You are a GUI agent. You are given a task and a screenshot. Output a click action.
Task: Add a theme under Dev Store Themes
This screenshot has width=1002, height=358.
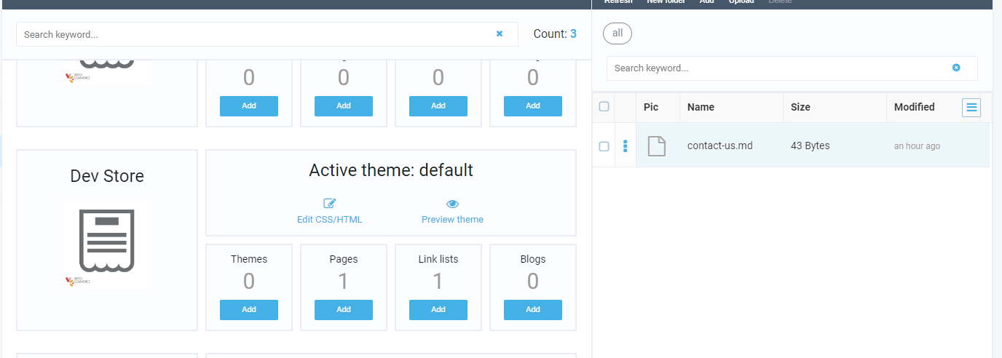pos(249,309)
